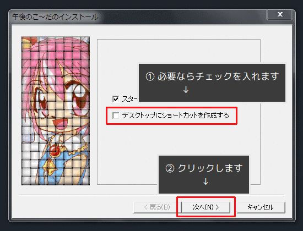This screenshot has height=231, width=303.
Task: Click the circled number ② icon
Action: (x=170, y=168)
